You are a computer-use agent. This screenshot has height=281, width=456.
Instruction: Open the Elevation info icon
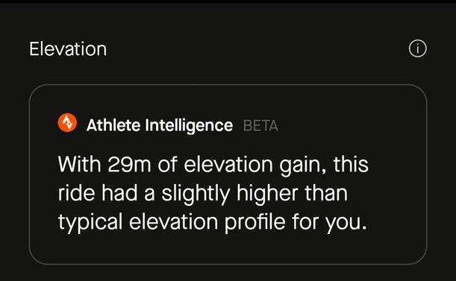[x=418, y=48]
